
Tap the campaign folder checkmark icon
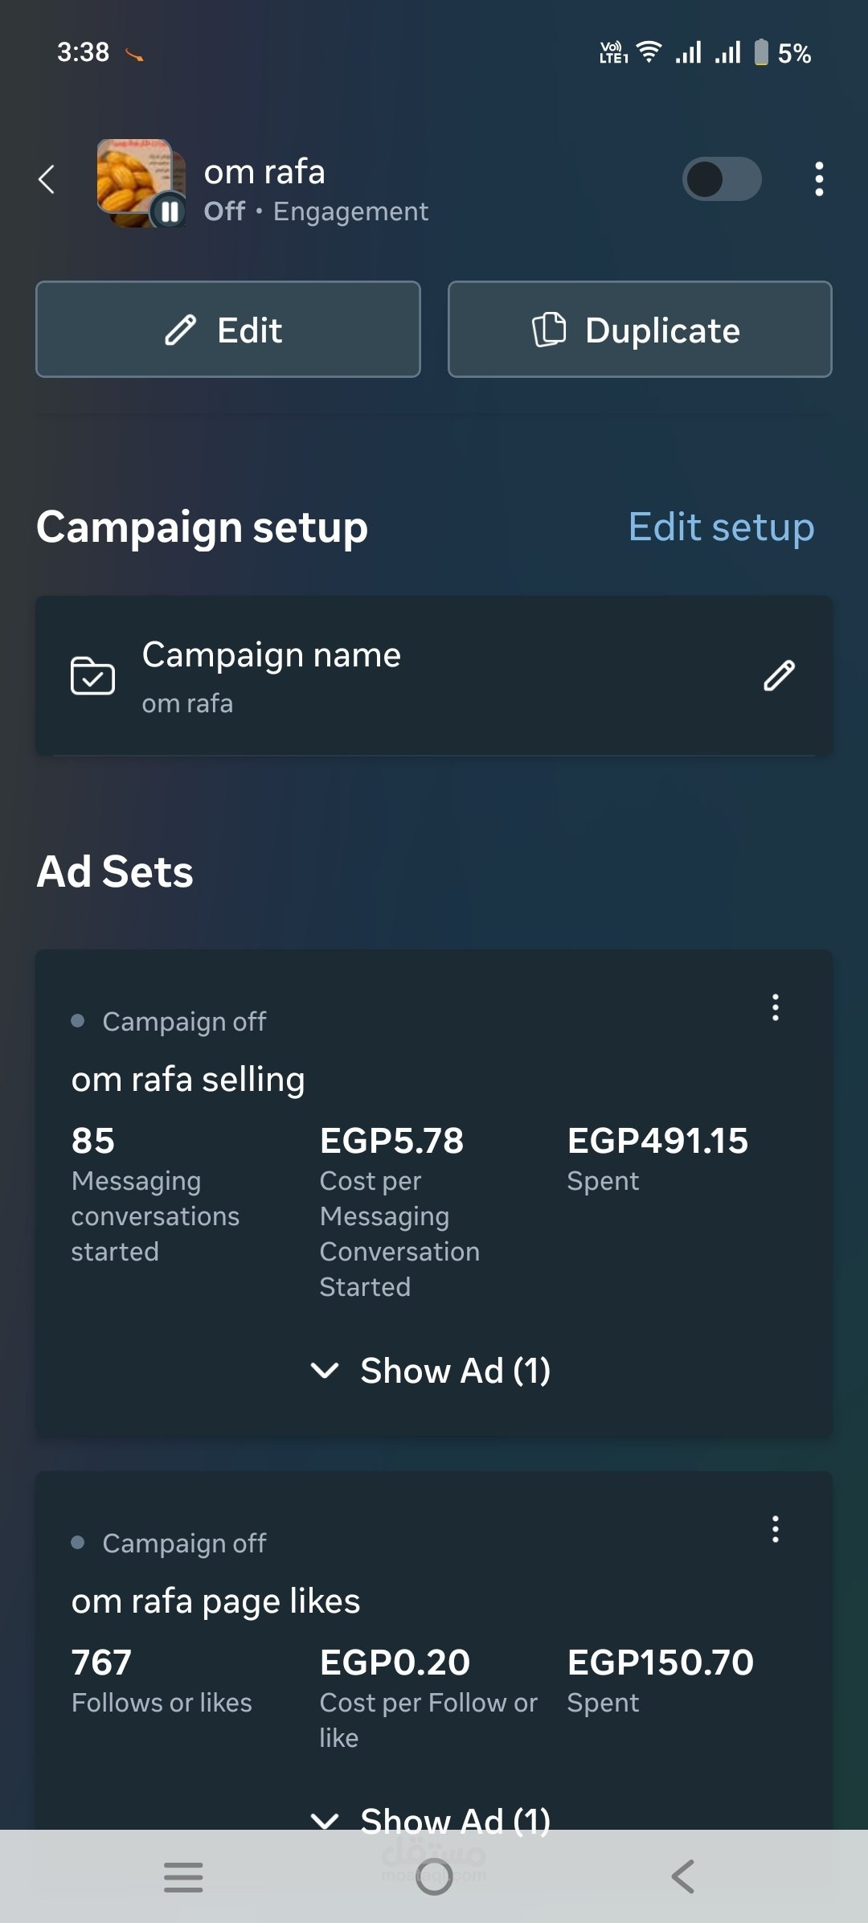[x=92, y=675]
